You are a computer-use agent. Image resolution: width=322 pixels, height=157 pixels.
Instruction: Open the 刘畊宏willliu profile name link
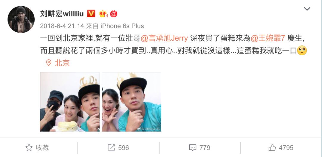pyautogui.click(x=62, y=14)
